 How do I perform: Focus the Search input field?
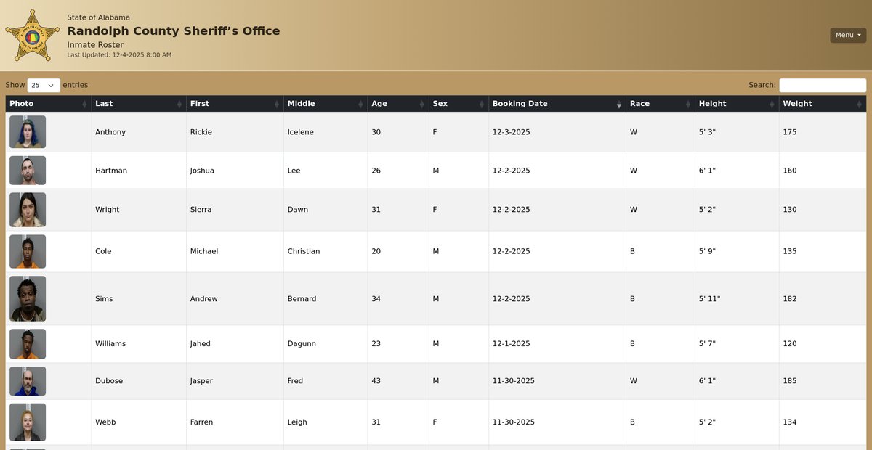click(823, 85)
